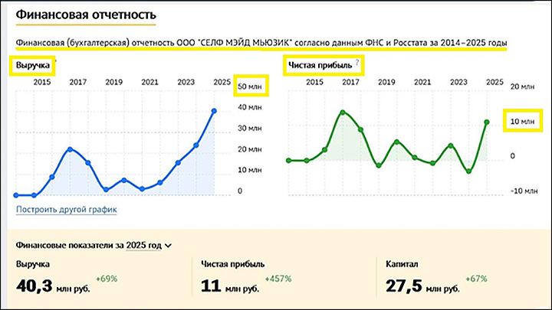Click the highlighted 10 млн axis label
Viewport: 552px width, 310px height.
tap(523, 121)
